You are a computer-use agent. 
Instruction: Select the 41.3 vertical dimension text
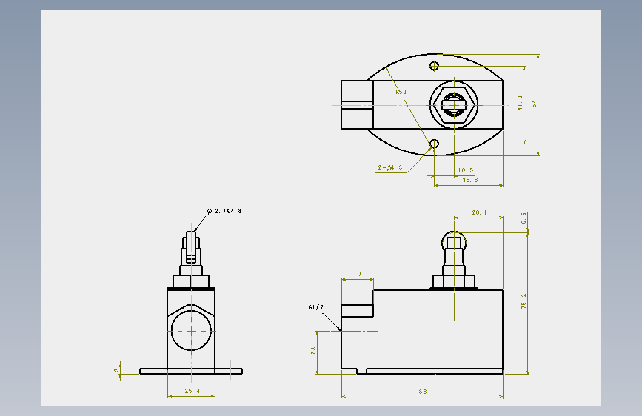point(520,103)
